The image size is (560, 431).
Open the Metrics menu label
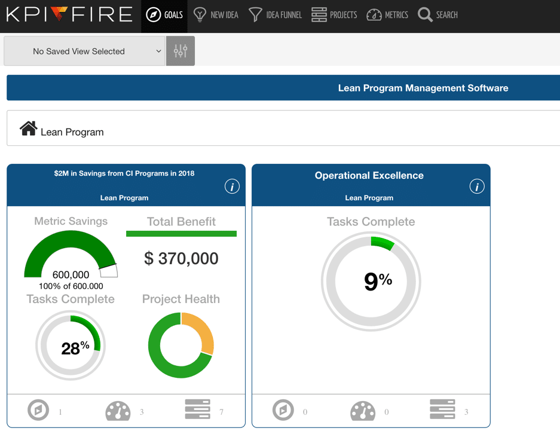[396, 14]
